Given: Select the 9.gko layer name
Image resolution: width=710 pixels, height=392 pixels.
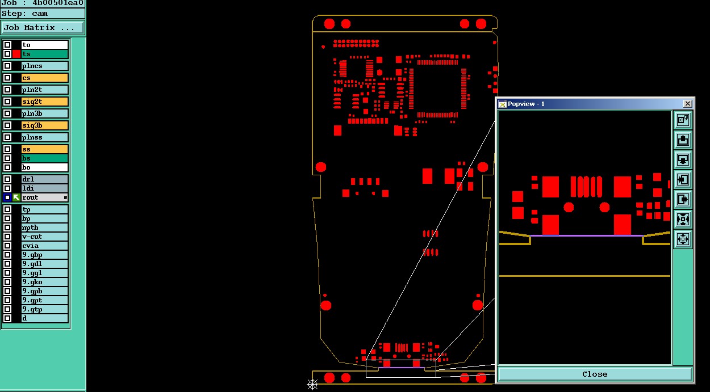Looking at the screenshot, I should tap(44, 282).
